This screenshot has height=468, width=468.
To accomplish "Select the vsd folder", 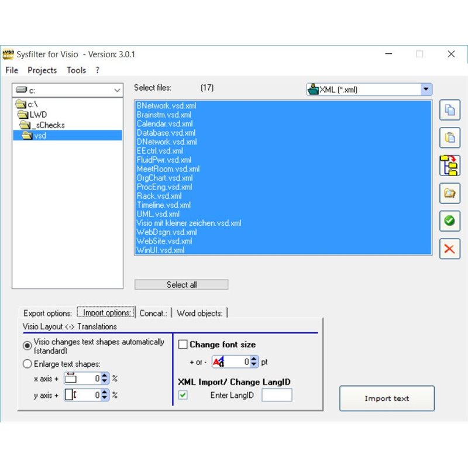I will 67,136.
